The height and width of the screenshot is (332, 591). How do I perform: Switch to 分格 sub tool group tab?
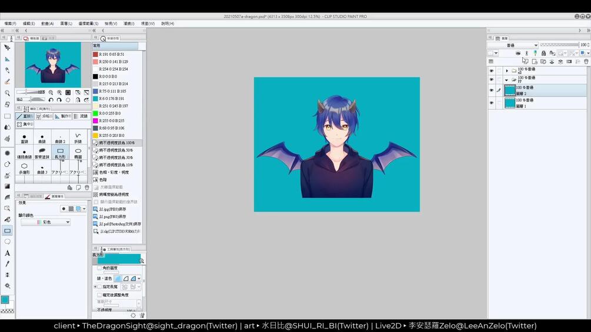[x=44, y=116]
